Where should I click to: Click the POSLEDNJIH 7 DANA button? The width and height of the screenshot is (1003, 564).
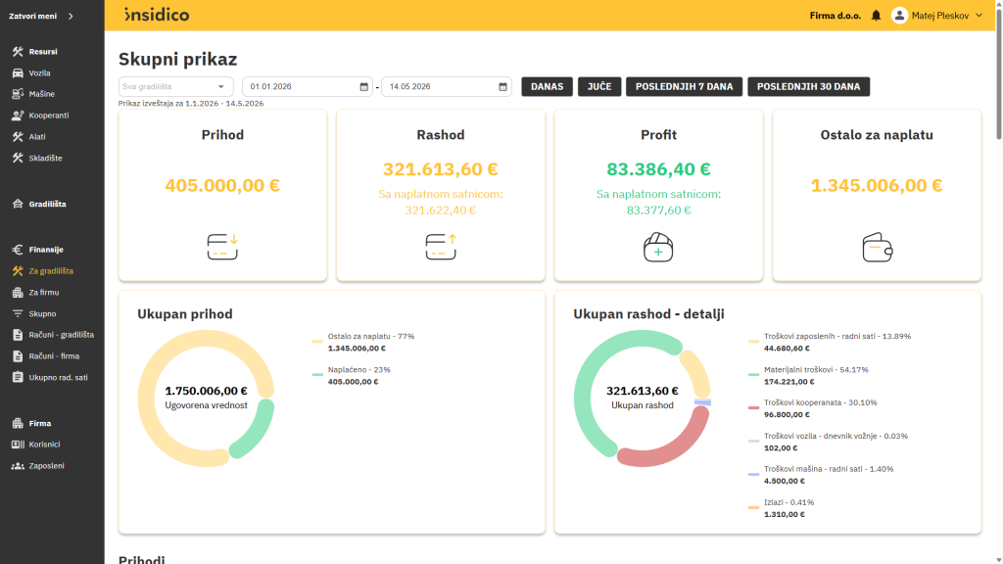[x=684, y=86]
